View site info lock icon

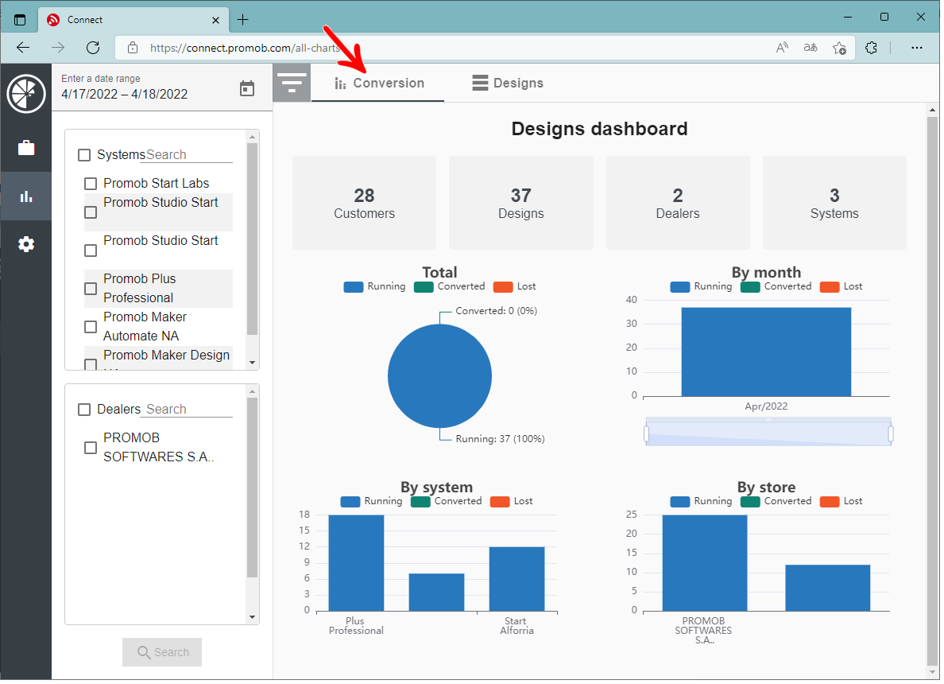point(133,48)
